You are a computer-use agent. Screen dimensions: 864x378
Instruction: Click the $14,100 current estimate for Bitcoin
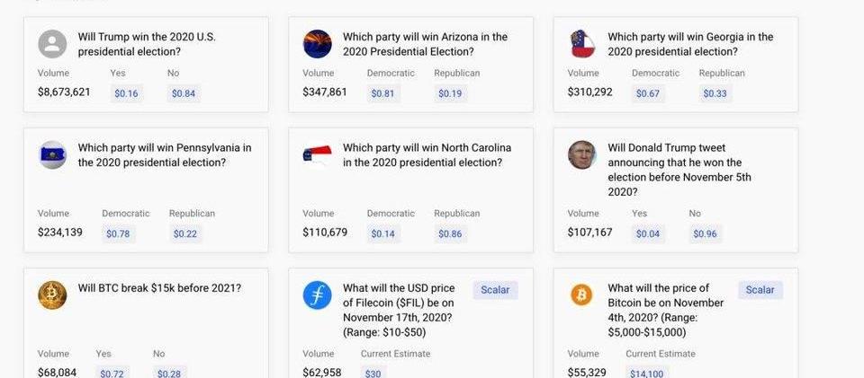click(x=646, y=374)
